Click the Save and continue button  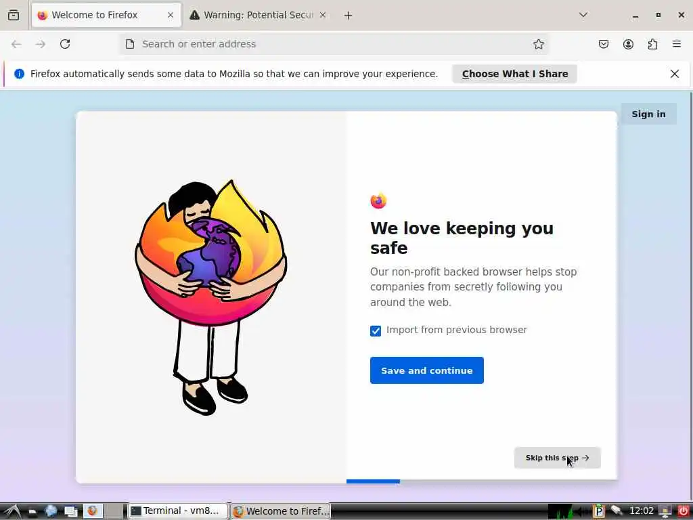(x=427, y=370)
